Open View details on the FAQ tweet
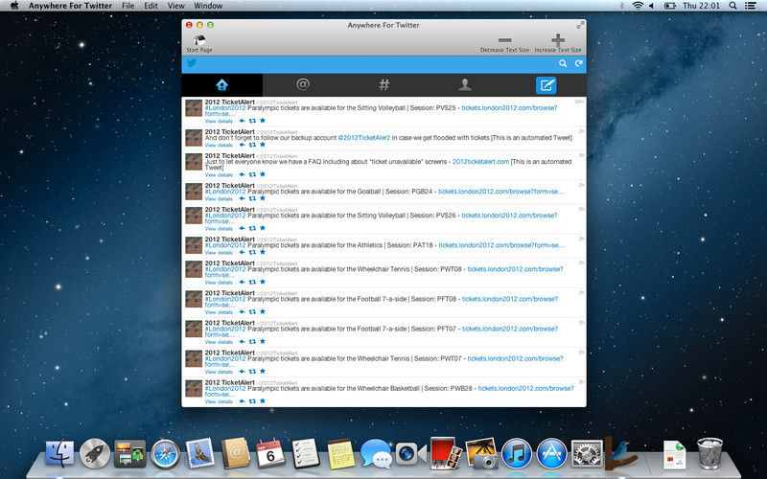 click(x=219, y=175)
